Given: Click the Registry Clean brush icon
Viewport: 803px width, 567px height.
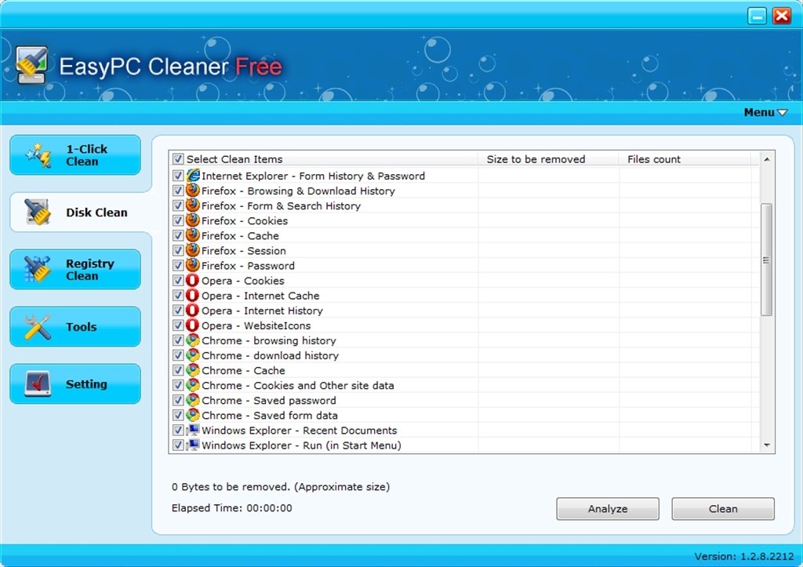Looking at the screenshot, I should click(x=38, y=269).
